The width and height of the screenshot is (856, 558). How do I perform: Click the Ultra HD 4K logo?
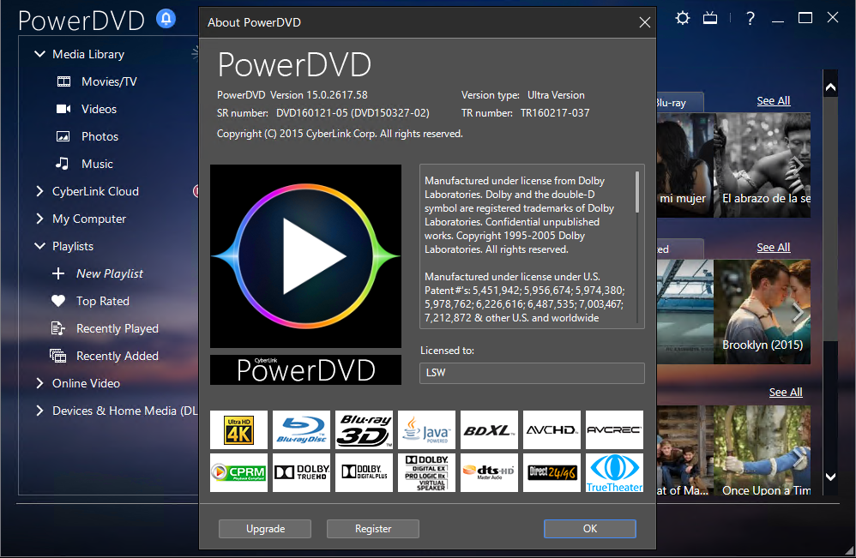click(x=239, y=429)
